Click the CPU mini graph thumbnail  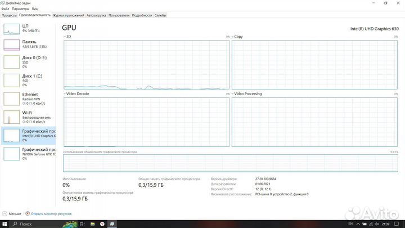click(12, 29)
